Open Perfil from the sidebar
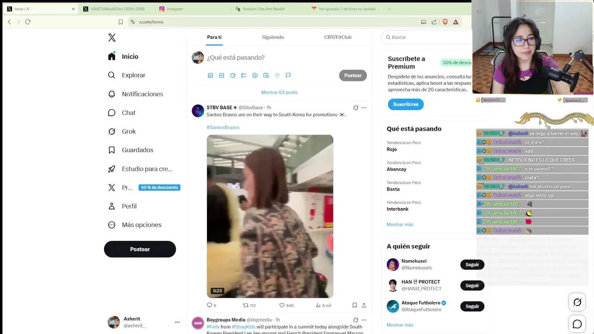 pos(123,206)
